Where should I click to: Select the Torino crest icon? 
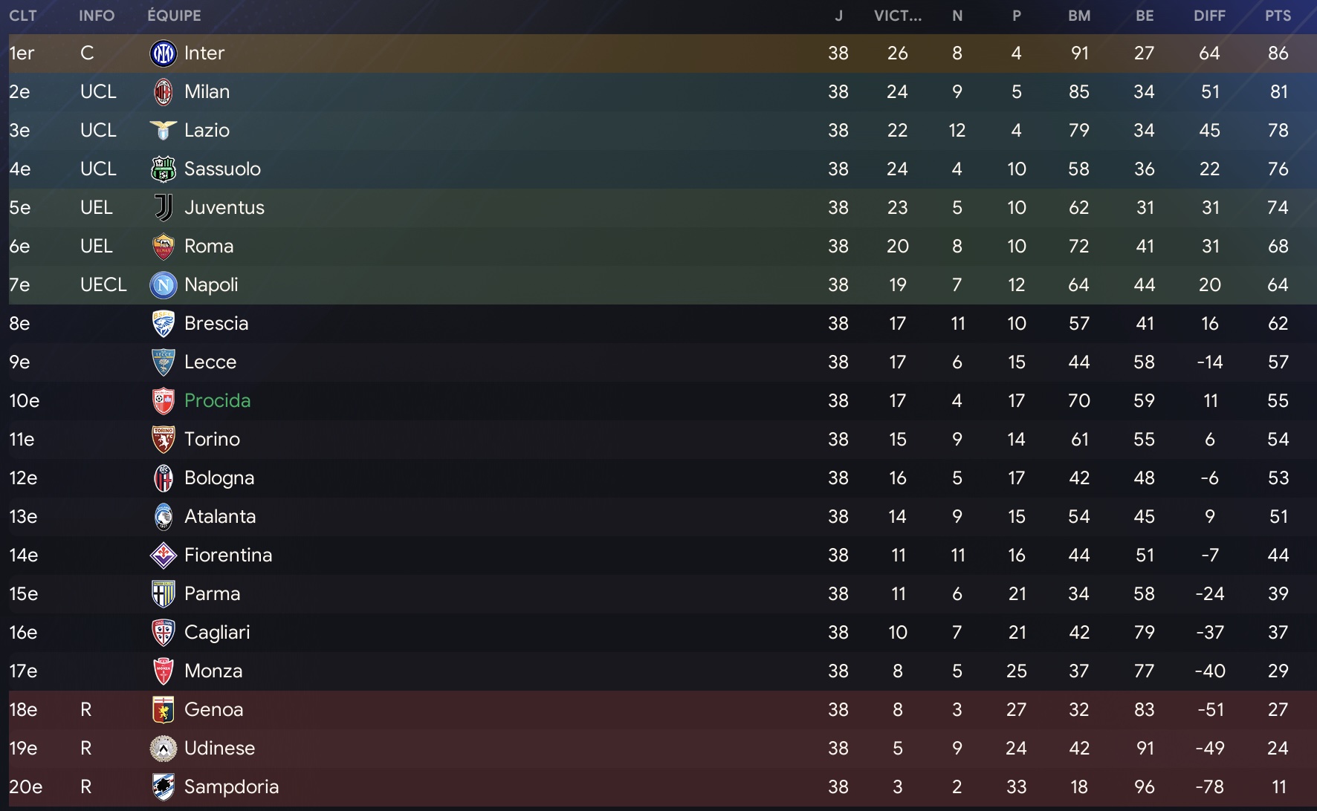[164, 440]
